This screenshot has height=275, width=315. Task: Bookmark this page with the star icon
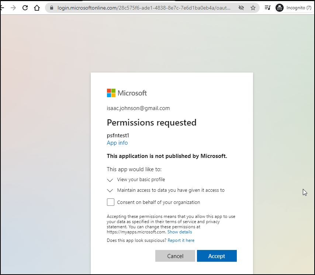pos(253,8)
